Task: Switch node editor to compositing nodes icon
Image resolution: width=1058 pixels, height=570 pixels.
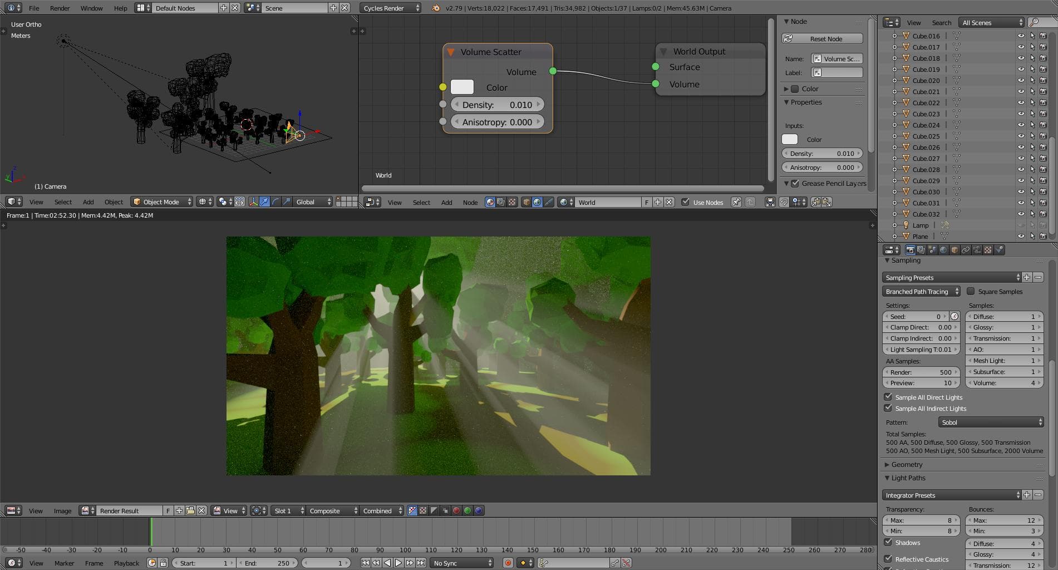Action: (x=501, y=202)
